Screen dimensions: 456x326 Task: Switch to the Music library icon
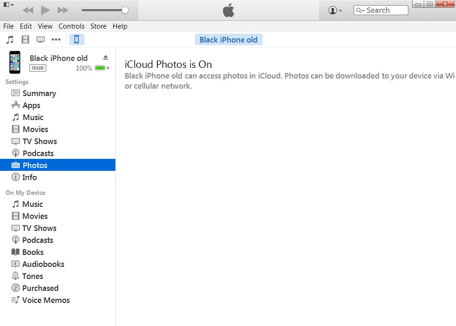pos(10,39)
